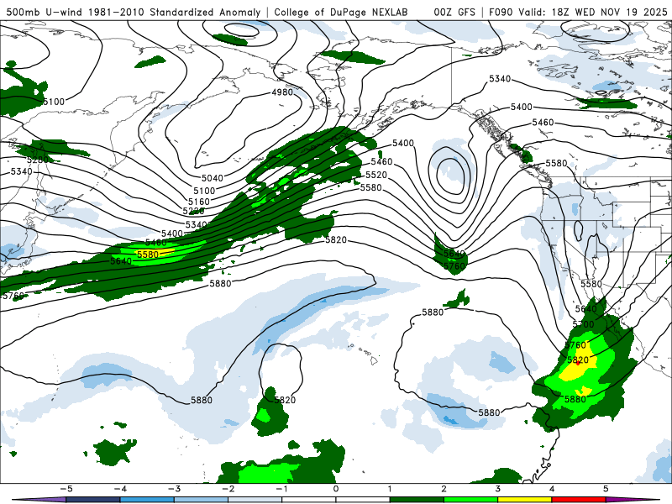This screenshot has height=504, width=672.
Task: Click the 5 tick label on color scale
Action: tap(606, 489)
